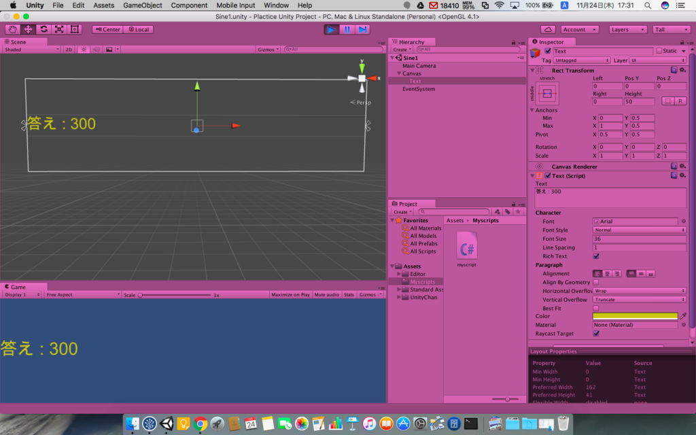Select the myscript C# file thumbnail
The image size is (696, 435).
pos(466,245)
